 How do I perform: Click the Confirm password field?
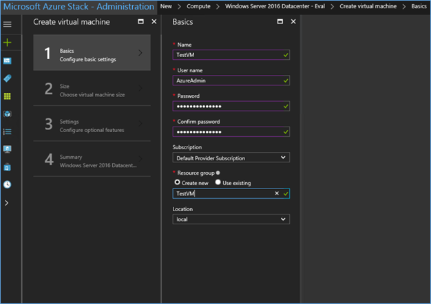point(231,132)
